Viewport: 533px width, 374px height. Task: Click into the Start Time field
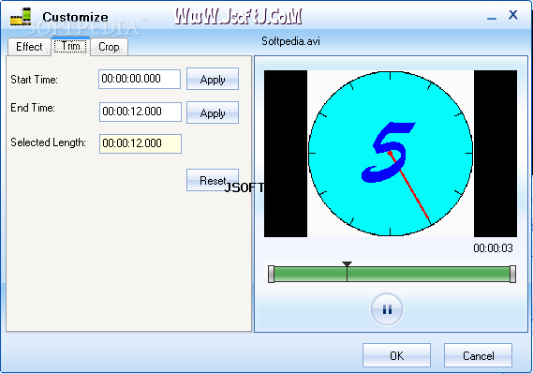point(140,79)
